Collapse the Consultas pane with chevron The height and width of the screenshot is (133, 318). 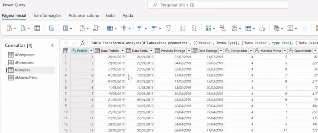[x=52, y=45]
